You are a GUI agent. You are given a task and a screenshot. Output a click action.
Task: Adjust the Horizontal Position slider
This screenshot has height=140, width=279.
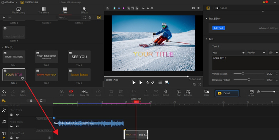pos(249,79)
